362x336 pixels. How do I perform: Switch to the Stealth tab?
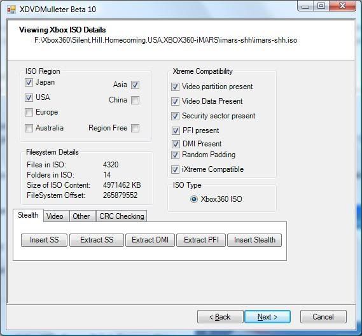(x=28, y=215)
